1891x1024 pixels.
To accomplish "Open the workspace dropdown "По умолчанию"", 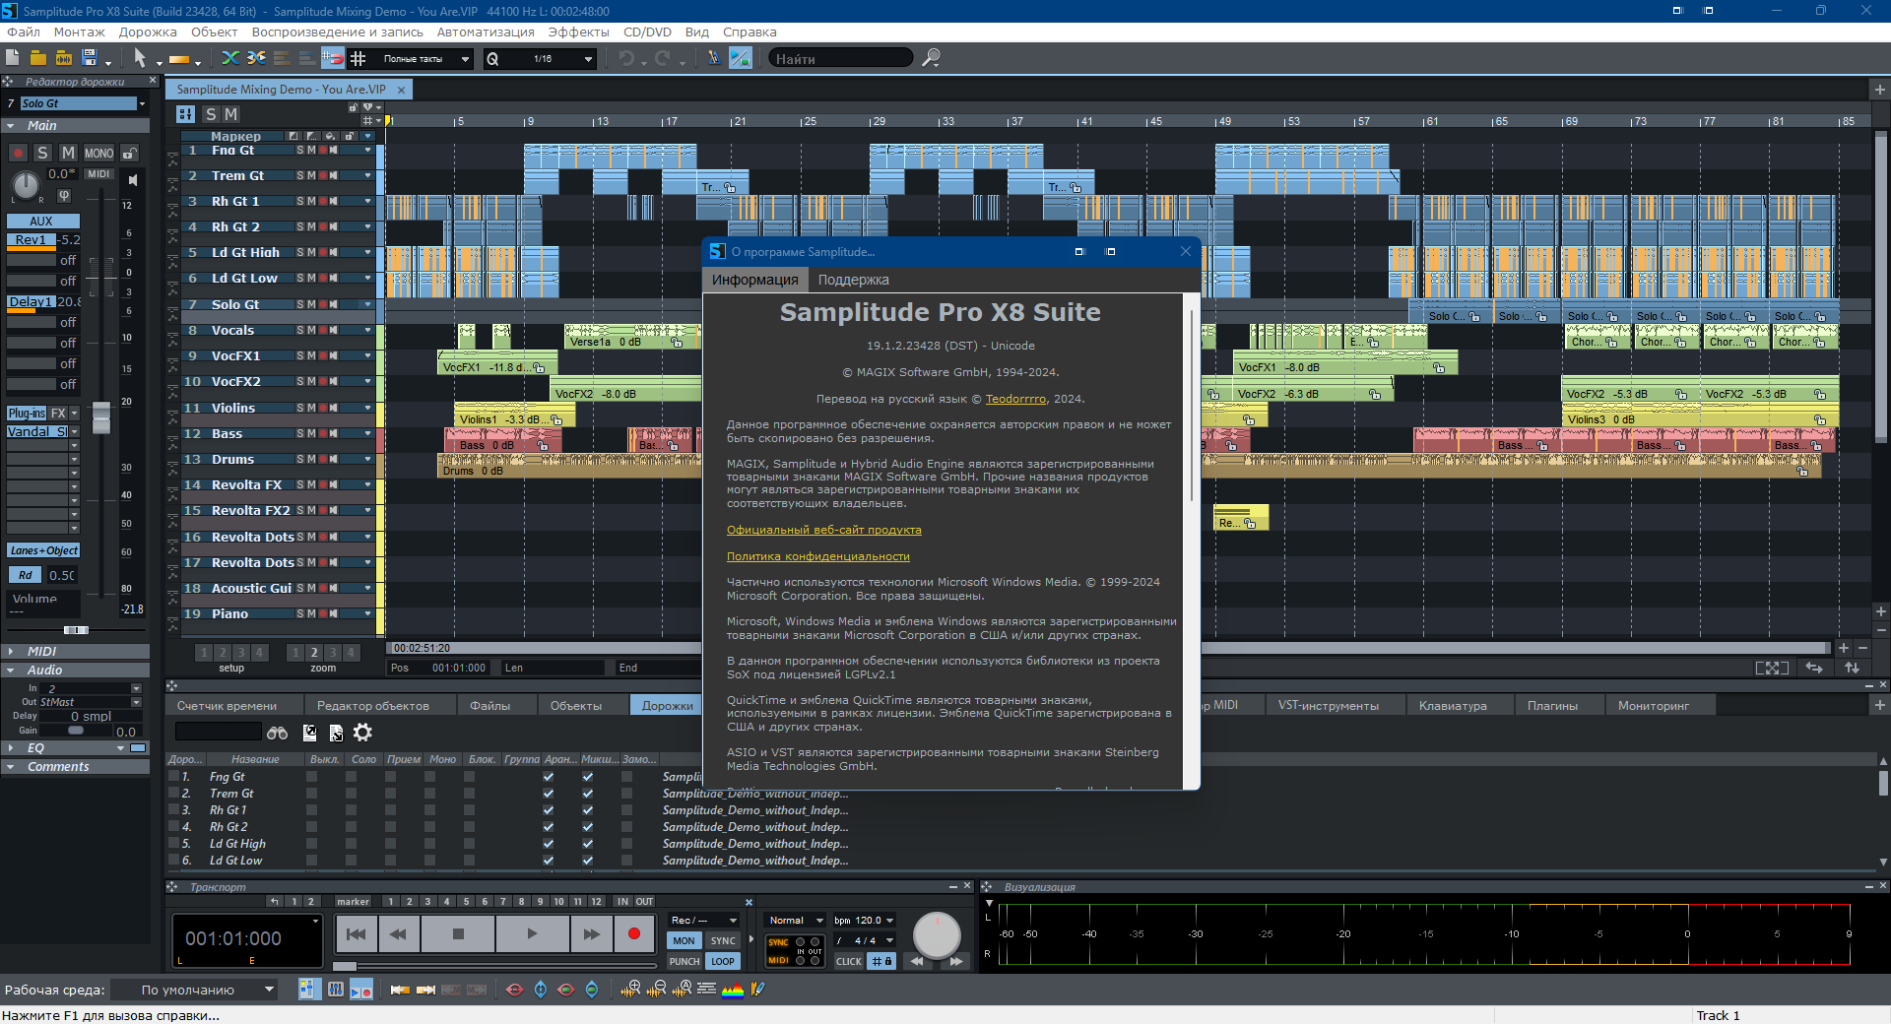I will (193, 990).
